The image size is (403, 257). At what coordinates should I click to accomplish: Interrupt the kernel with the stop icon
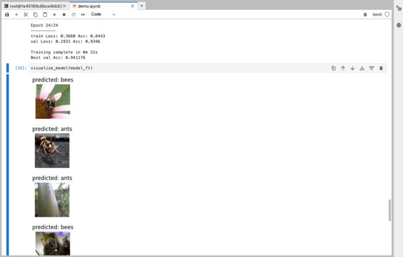coord(64,15)
